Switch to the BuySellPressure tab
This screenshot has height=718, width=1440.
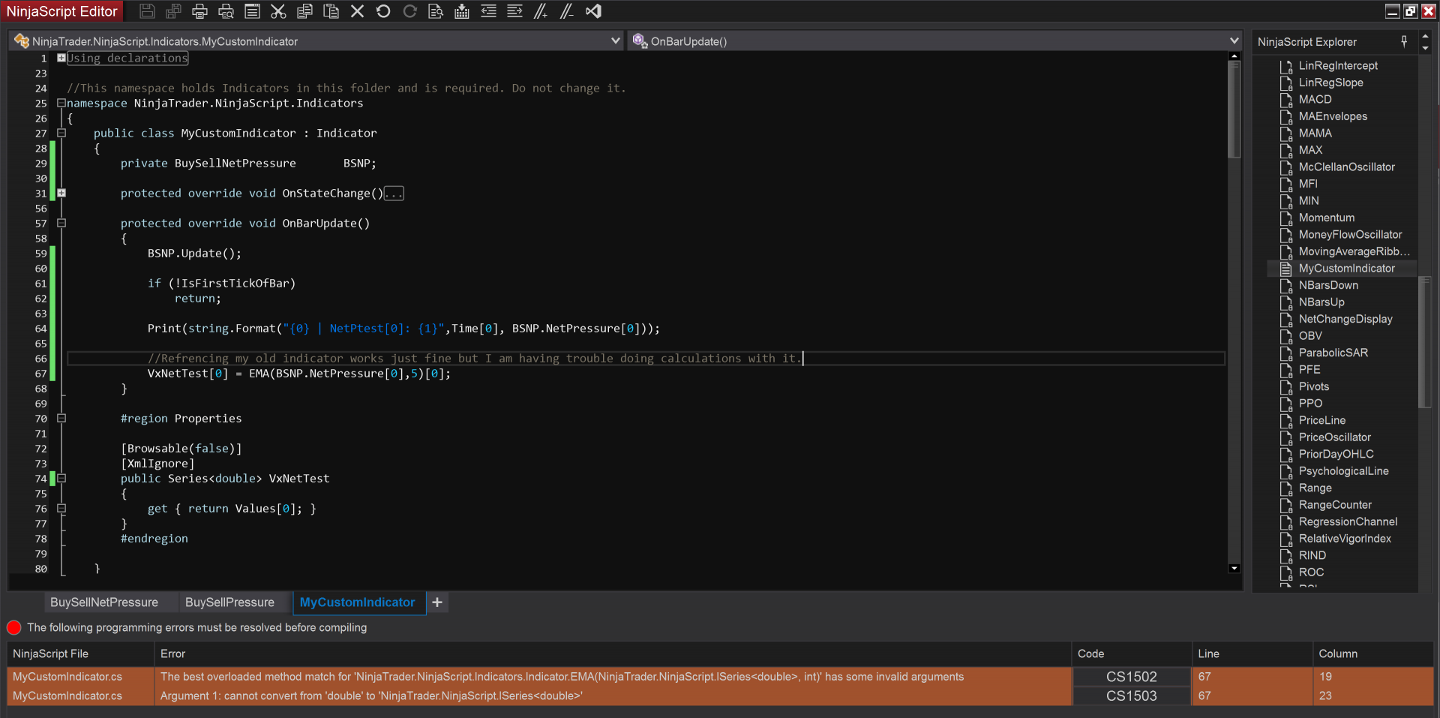point(229,602)
